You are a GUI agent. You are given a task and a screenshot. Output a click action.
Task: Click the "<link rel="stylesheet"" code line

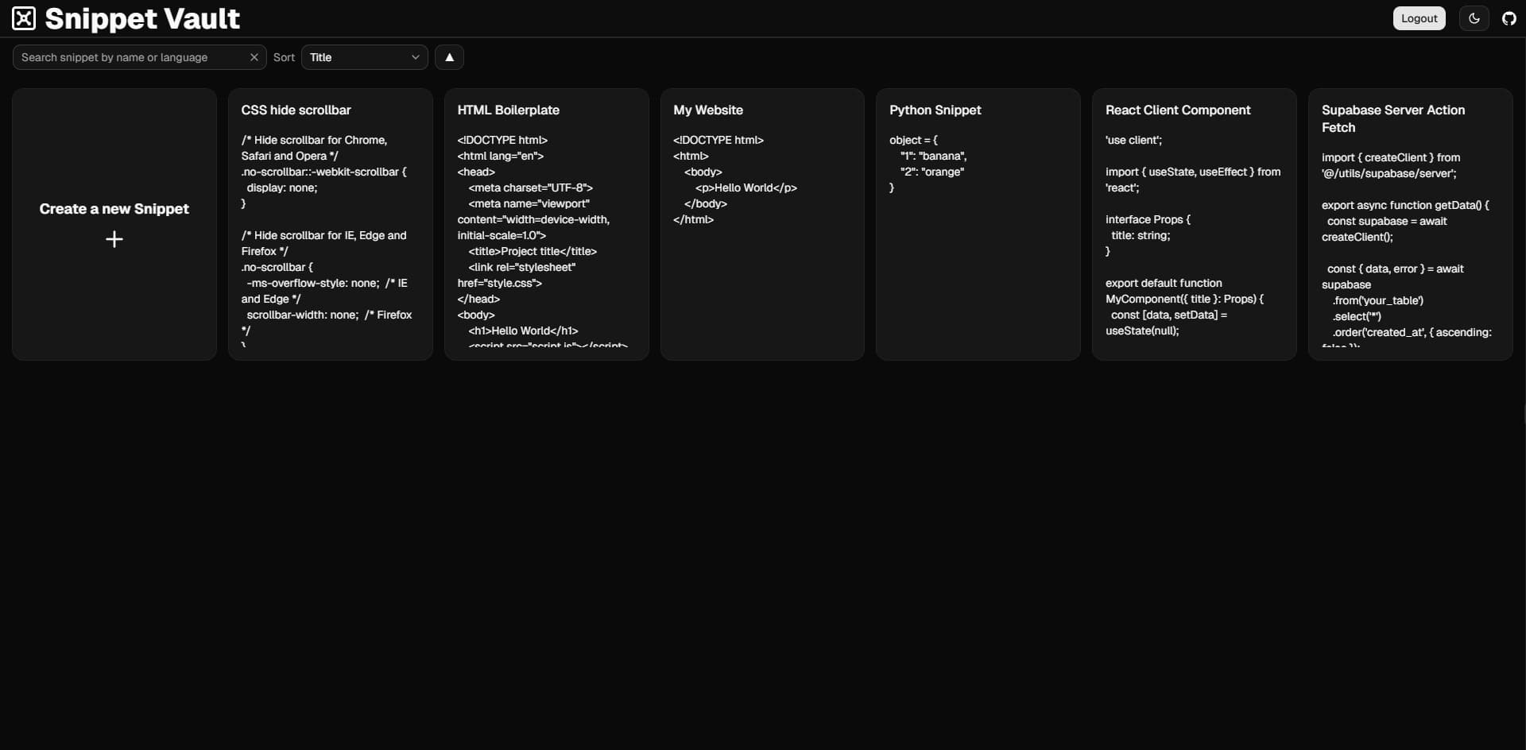point(522,267)
